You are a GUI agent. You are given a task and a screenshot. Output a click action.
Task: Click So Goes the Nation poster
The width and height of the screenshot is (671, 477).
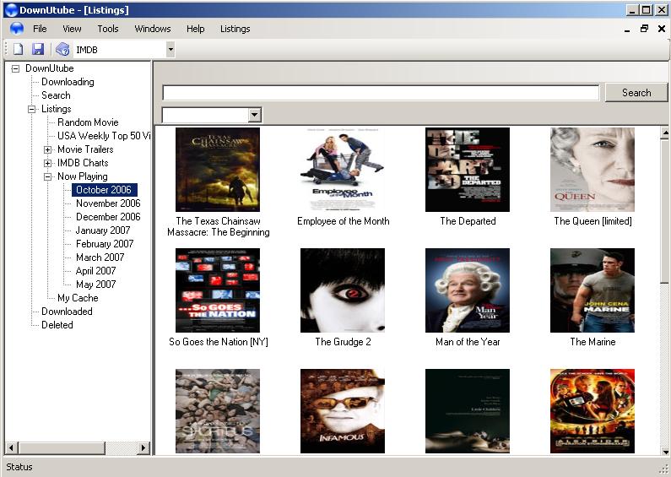[218, 290]
